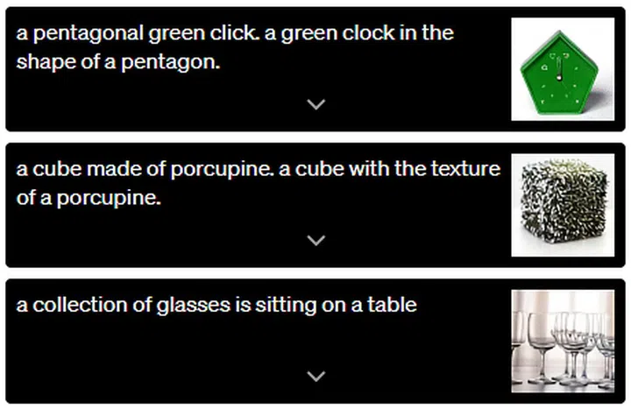Expand the glasses collection caption chevron
The height and width of the screenshot is (409, 631).
click(x=316, y=376)
